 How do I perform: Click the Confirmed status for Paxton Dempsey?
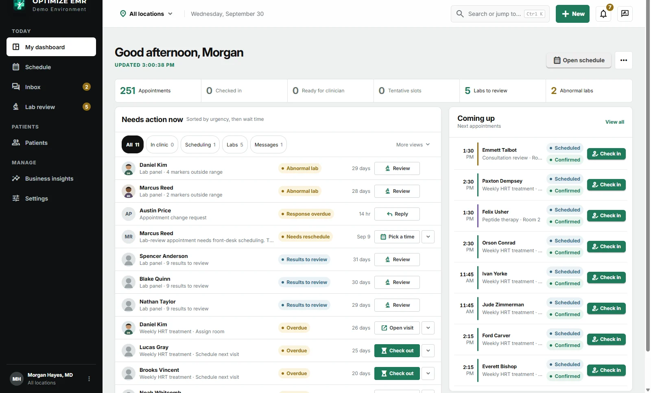[565, 191]
